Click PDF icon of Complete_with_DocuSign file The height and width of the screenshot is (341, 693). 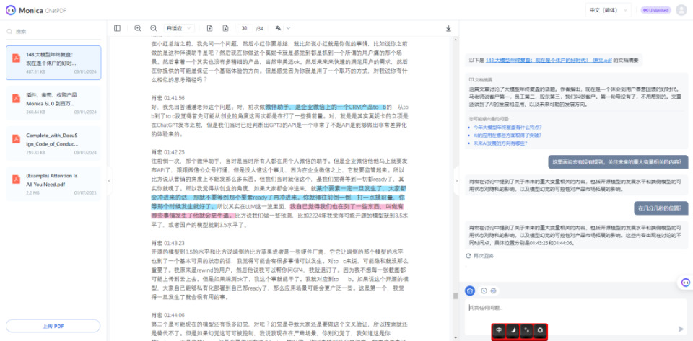17,139
